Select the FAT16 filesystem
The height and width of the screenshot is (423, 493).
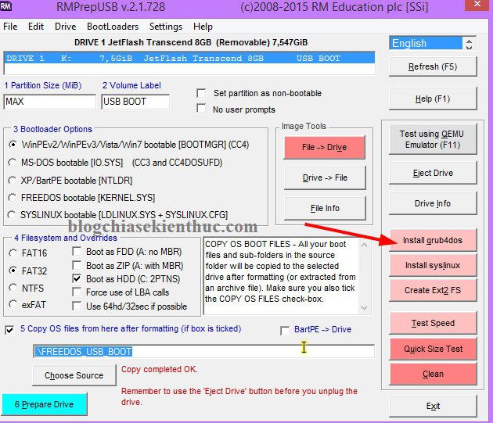coord(13,253)
